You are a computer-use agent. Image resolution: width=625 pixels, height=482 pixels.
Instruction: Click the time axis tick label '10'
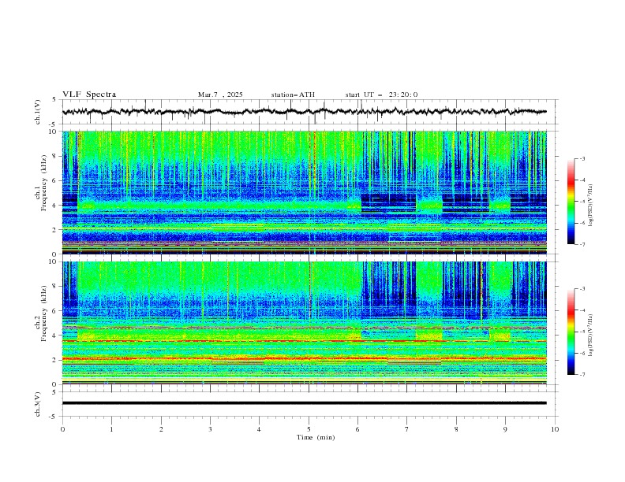(x=555, y=429)
